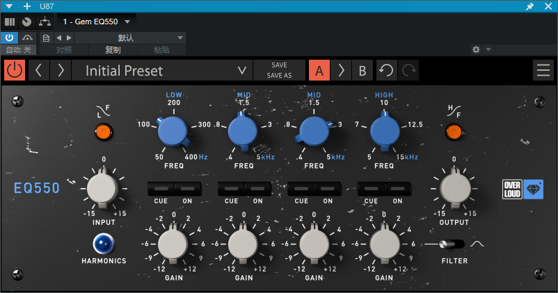Toggle ON switch for the HIGH band

pos(397,189)
